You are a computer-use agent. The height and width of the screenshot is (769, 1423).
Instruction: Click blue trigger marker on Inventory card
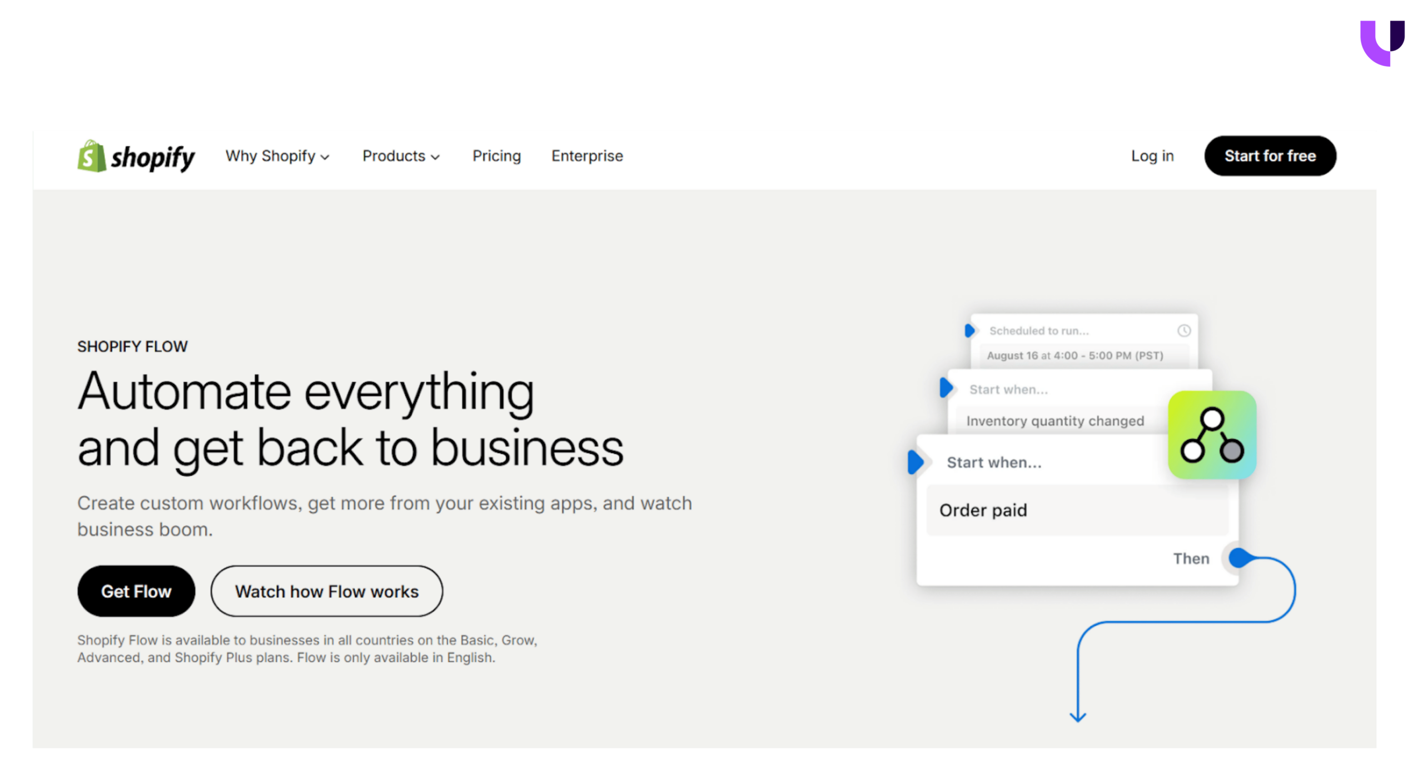(x=945, y=388)
